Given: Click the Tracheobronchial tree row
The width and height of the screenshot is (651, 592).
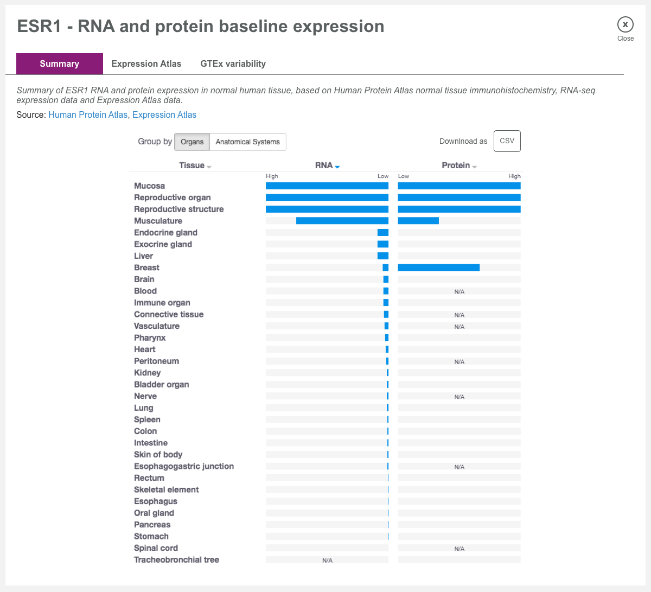Looking at the screenshot, I should (176, 559).
